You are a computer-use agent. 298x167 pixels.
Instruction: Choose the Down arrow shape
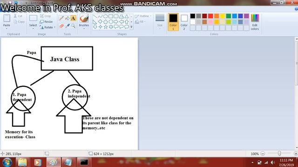95,27
